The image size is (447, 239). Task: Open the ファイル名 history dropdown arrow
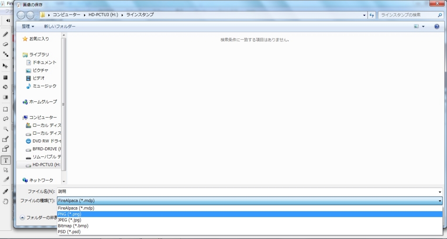click(440, 192)
